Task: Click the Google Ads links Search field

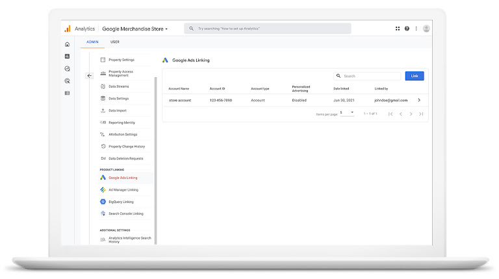Action: [367, 76]
